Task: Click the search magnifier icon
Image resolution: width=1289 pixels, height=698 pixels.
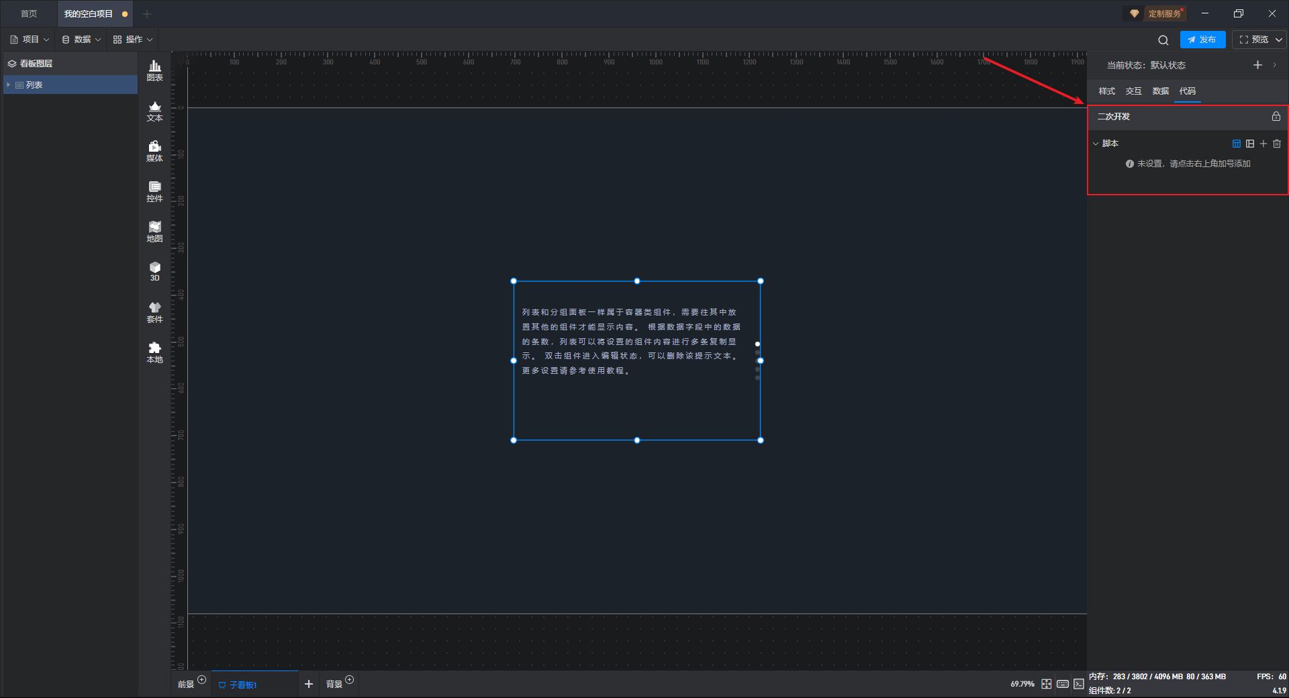Action: point(1163,40)
